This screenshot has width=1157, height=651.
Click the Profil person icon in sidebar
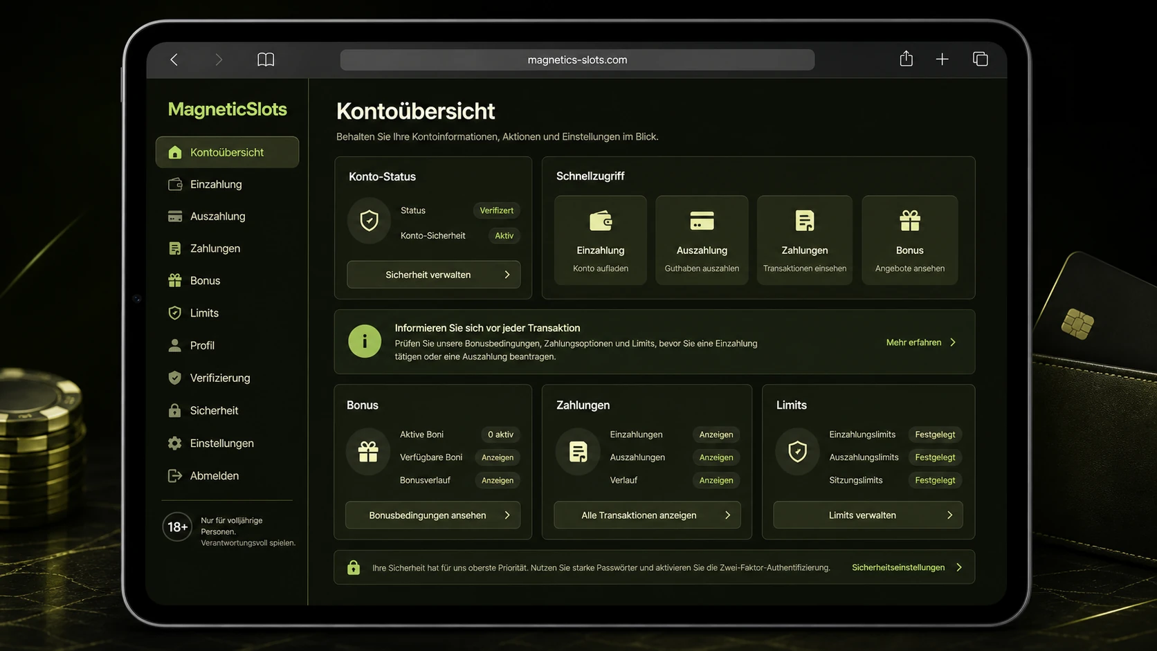pyautogui.click(x=174, y=345)
